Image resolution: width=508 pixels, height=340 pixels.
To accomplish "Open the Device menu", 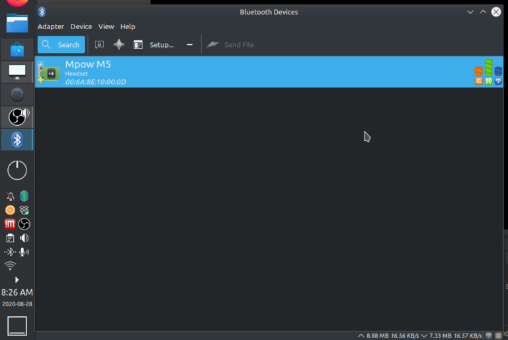I will [81, 26].
